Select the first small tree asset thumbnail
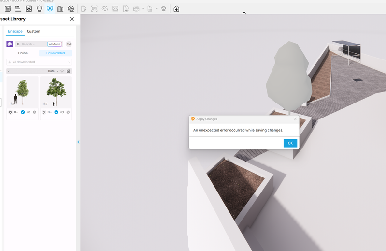386x251 pixels. click(x=22, y=92)
